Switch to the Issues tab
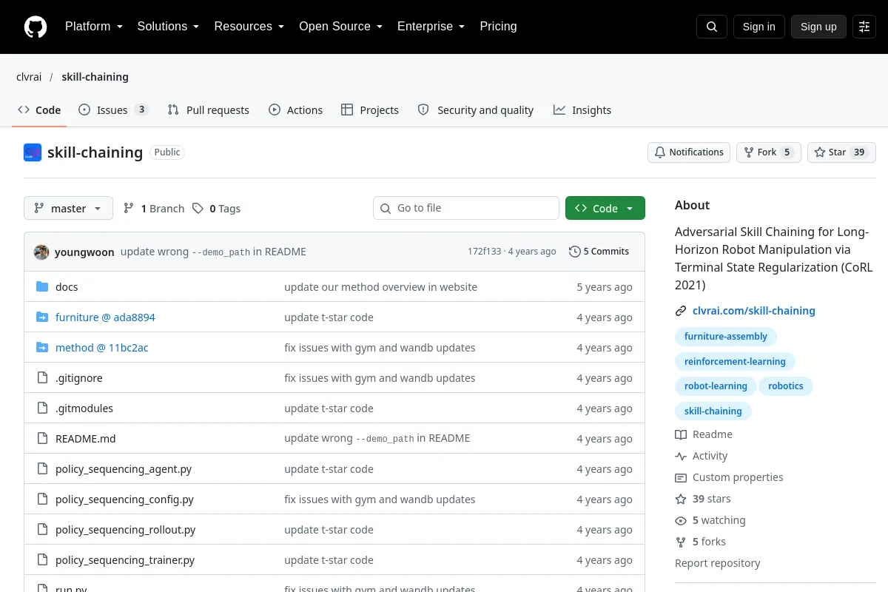 tap(114, 110)
